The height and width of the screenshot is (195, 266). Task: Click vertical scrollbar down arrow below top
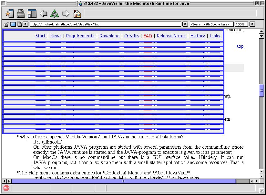261,36
